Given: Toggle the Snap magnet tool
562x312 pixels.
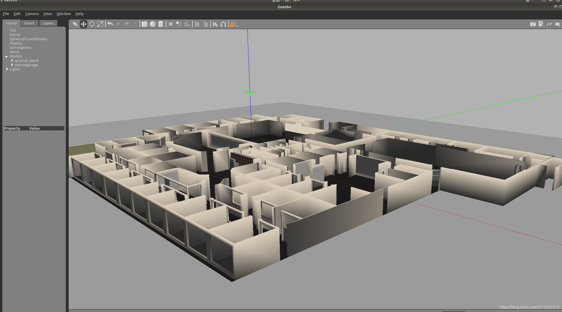Looking at the screenshot, I should point(223,24).
